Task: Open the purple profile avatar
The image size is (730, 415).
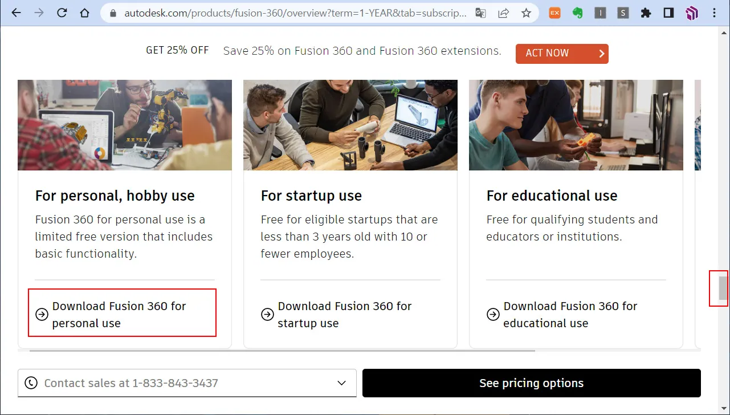Action: click(691, 13)
